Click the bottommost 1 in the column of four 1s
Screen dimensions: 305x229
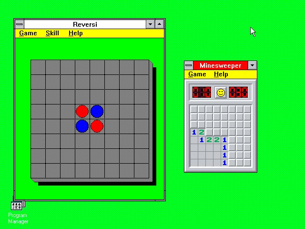pyautogui.click(x=224, y=163)
